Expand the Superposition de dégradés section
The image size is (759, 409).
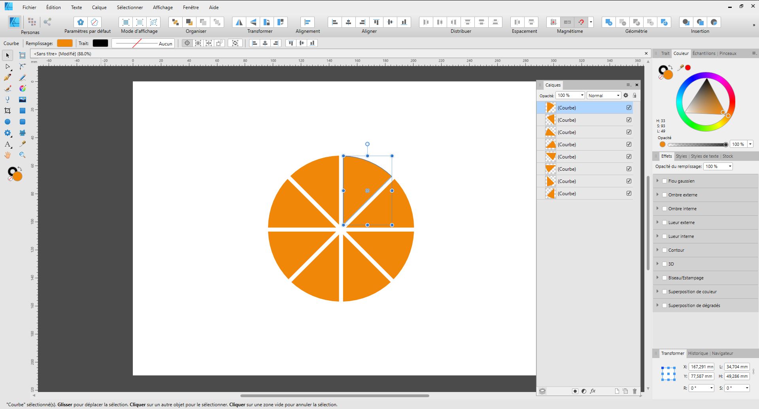657,305
